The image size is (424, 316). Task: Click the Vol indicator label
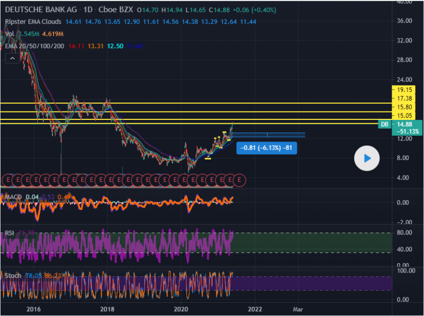pos(9,34)
